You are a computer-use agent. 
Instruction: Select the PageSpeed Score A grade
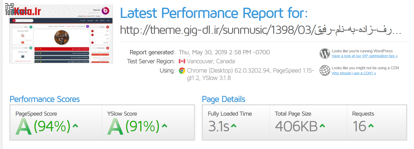tap(24, 126)
